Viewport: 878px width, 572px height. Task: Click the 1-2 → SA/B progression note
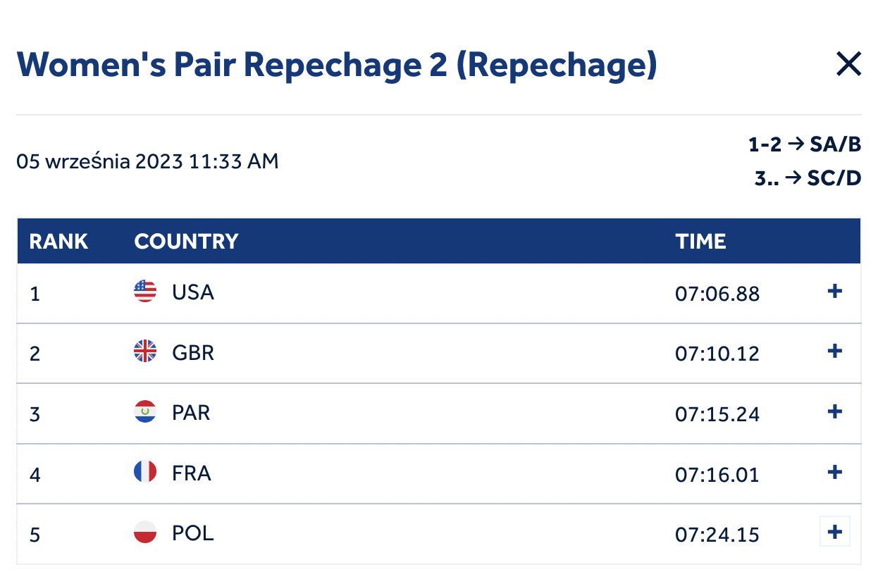coord(805,145)
